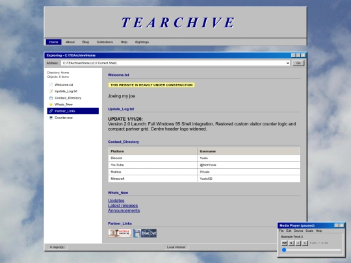Click the Partner_Links chain icon

click(51, 111)
